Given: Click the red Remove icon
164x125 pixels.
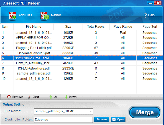Looking at the screenshot, I should [9, 97].
